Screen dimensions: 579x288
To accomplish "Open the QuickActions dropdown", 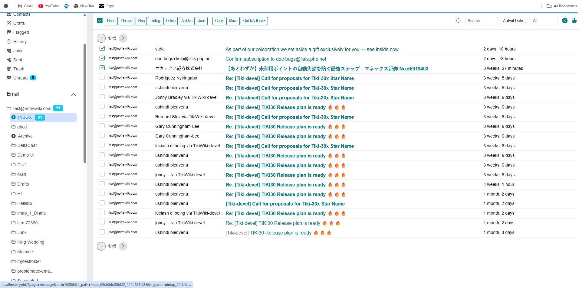I will 254,21.
